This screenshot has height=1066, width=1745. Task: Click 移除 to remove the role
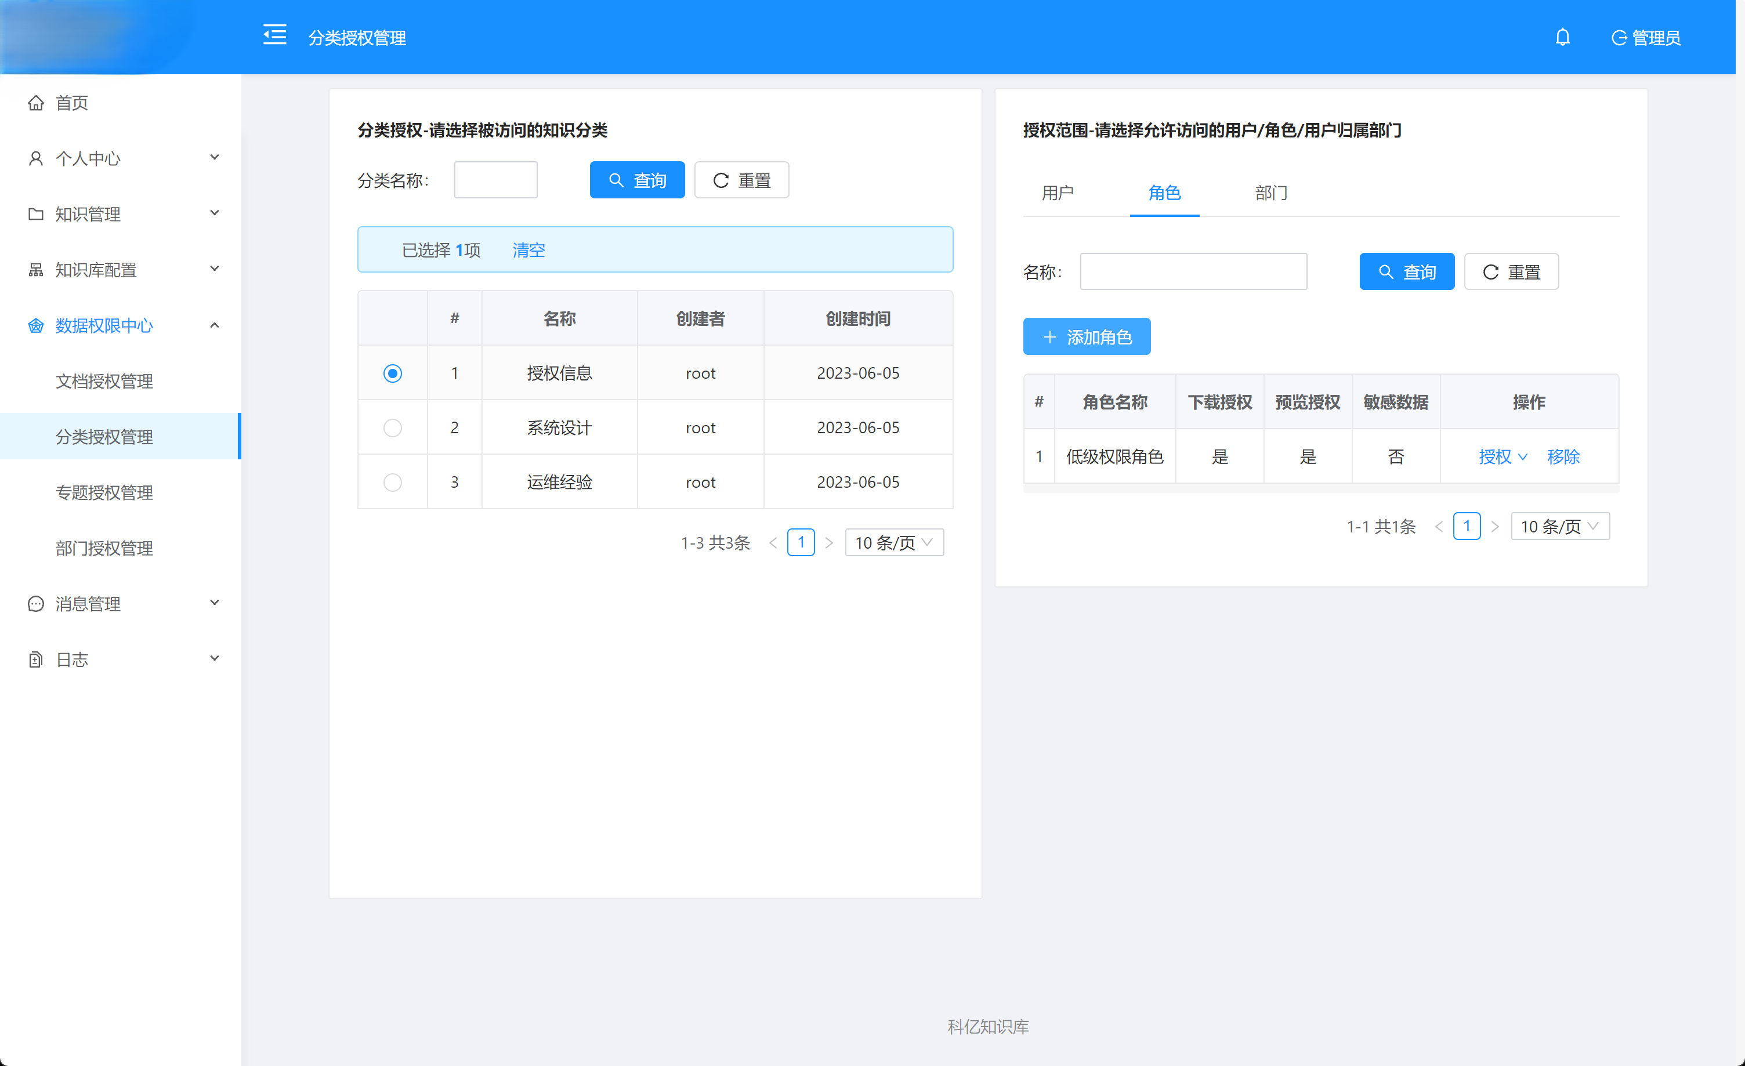pos(1563,456)
